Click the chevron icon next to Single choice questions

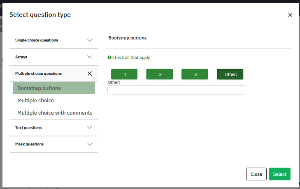point(90,40)
